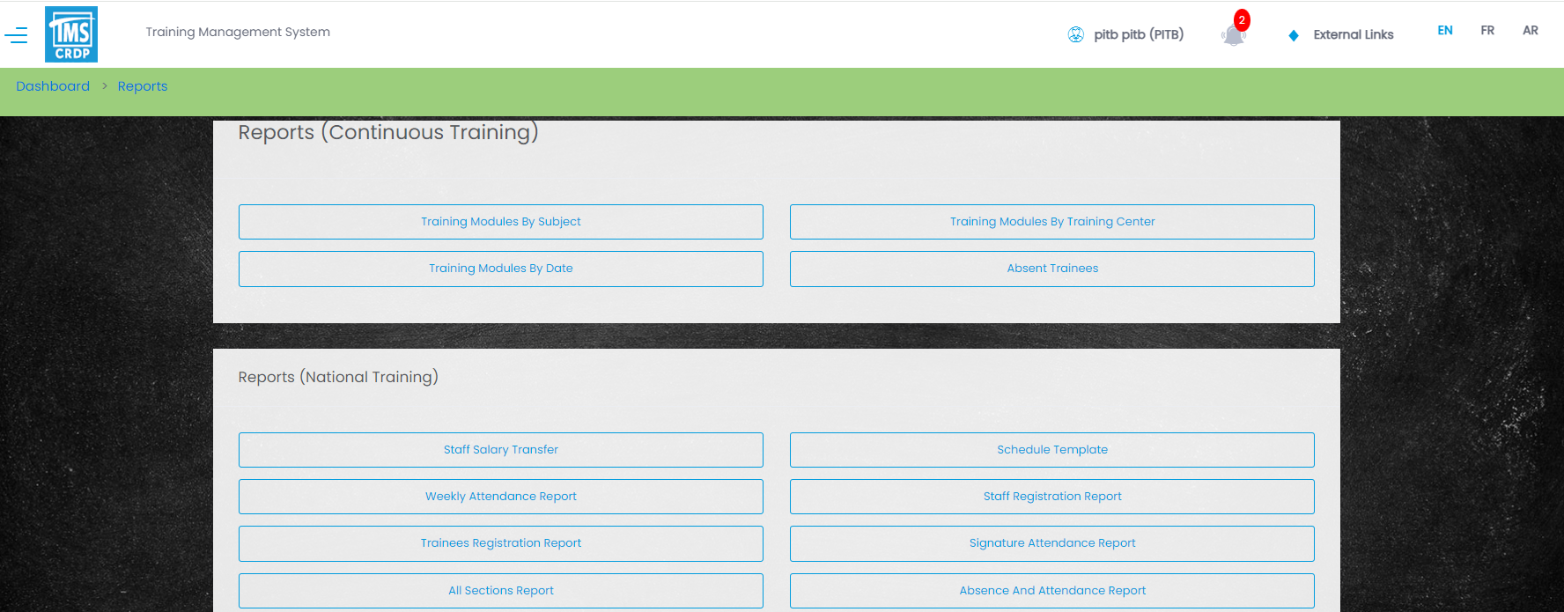Open Weekly Attendance Report
The height and width of the screenshot is (612, 1564).
(x=500, y=497)
